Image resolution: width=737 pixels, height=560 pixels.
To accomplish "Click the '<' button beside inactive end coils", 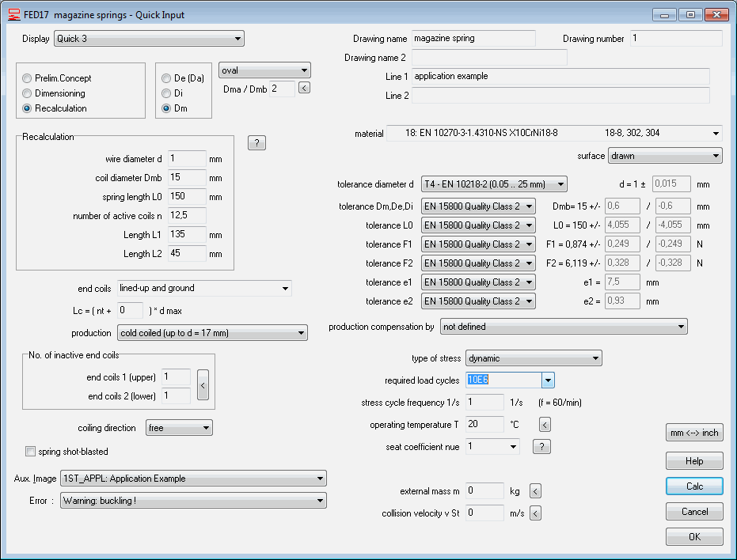I will (203, 386).
